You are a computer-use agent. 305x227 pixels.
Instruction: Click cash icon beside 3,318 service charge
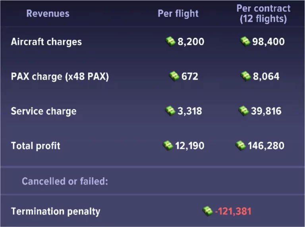coord(170,111)
